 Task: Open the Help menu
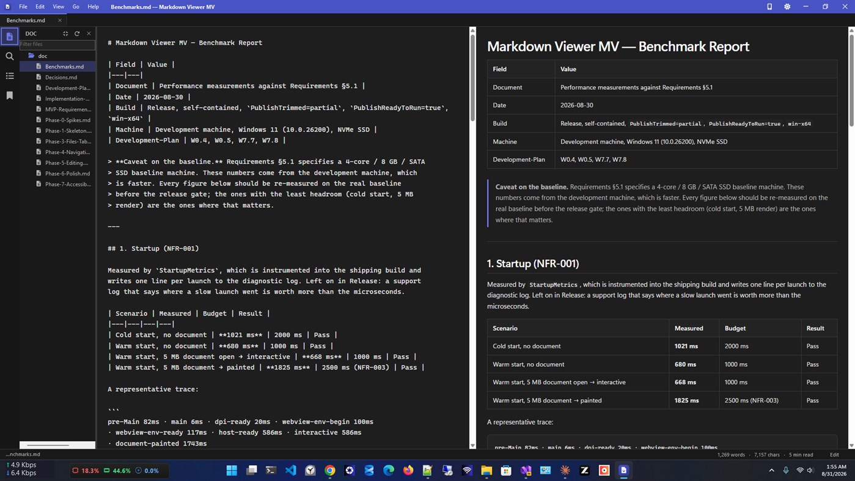(x=93, y=7)
